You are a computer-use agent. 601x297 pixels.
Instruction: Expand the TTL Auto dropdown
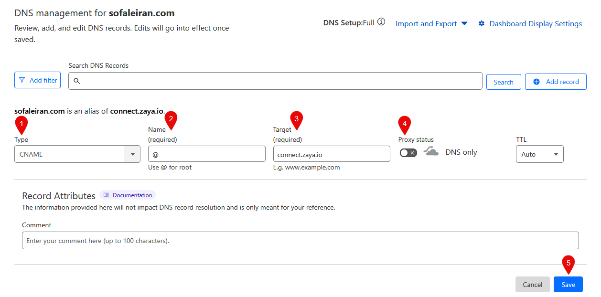tap(539, 154)
